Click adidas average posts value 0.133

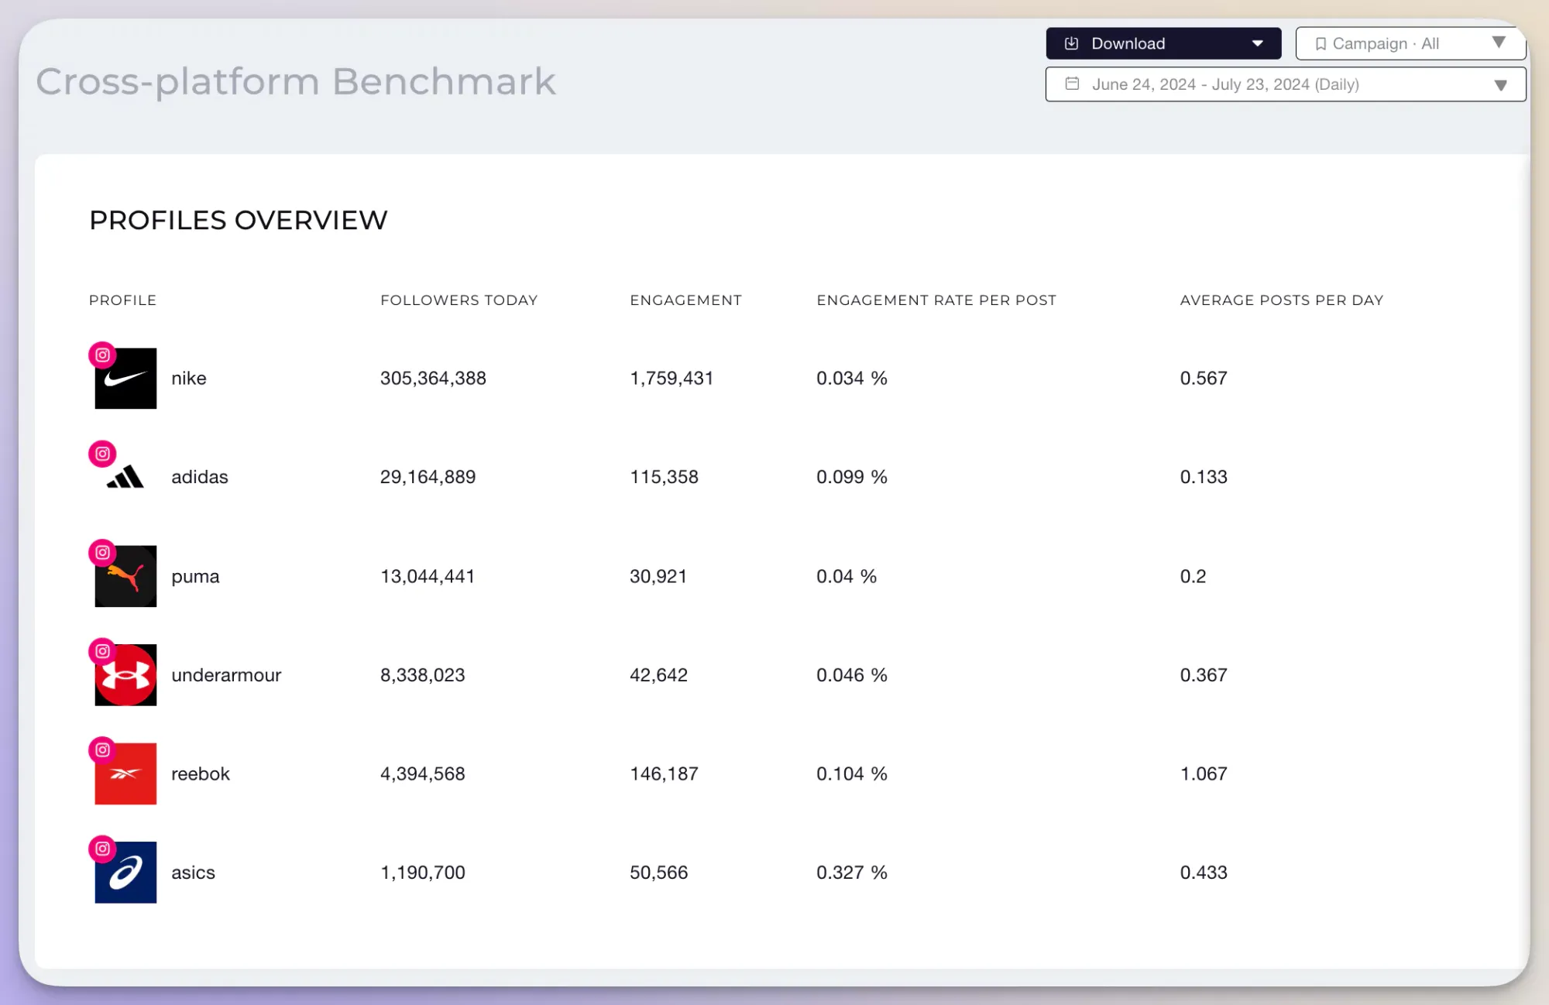(1204, 477)
